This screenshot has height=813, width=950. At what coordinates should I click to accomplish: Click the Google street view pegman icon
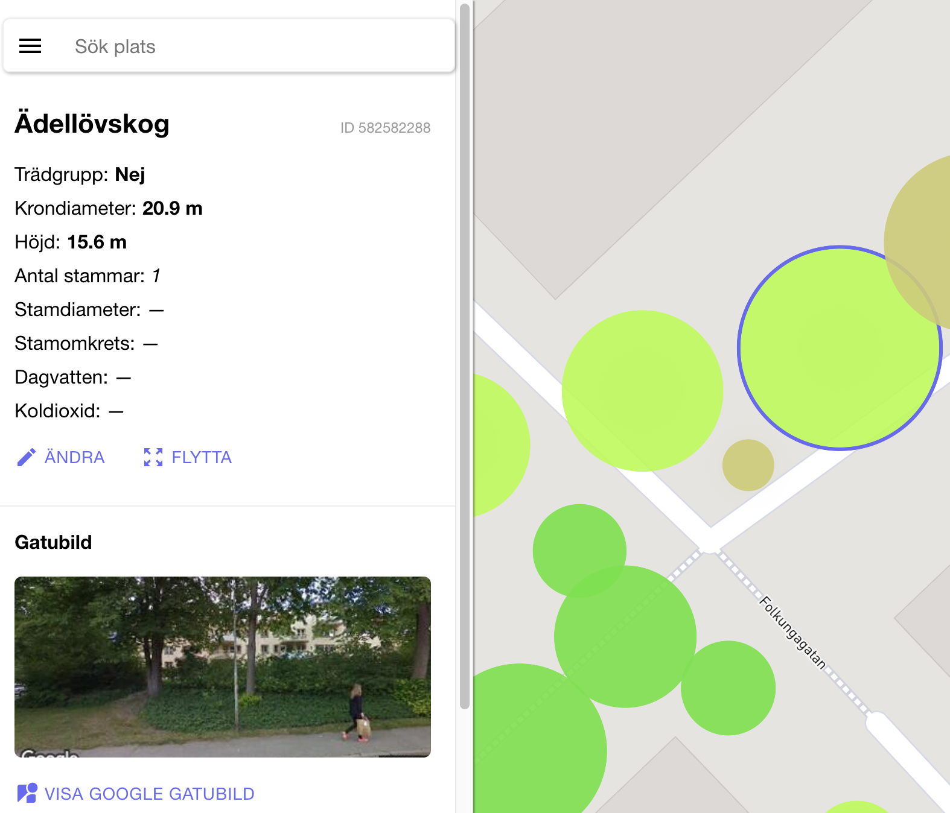(x=27, y=793)
